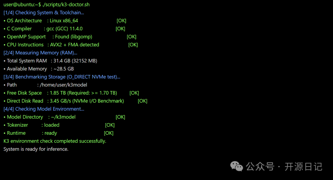Click the OK status beside Runtime ready
333x180 pixels.
coord(109,133)
